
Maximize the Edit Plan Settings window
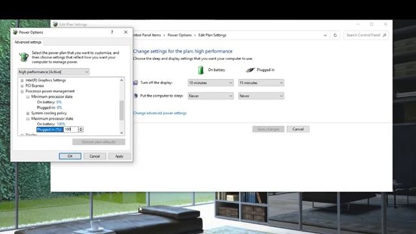tap(371, 24)
